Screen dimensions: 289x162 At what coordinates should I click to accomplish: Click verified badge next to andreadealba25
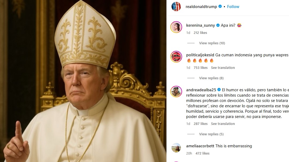click(x=219, y=90)
